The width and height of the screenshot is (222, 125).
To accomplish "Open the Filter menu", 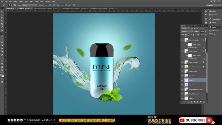I will (x=37, y=1).
